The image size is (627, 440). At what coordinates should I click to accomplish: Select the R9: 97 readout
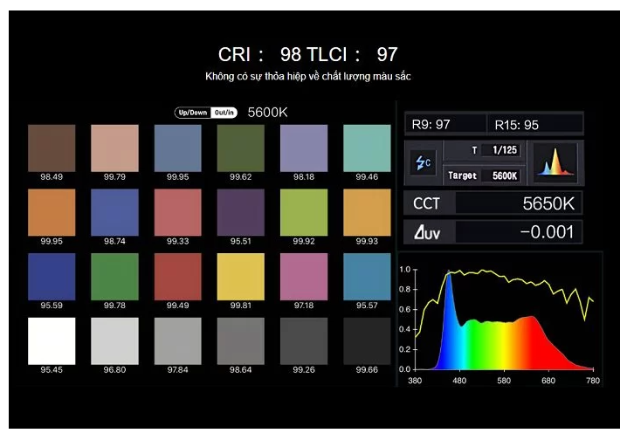click(446, 124)
